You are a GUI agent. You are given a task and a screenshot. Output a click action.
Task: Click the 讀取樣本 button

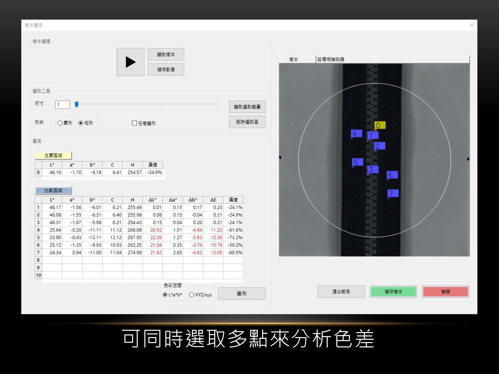click(166, 55)
